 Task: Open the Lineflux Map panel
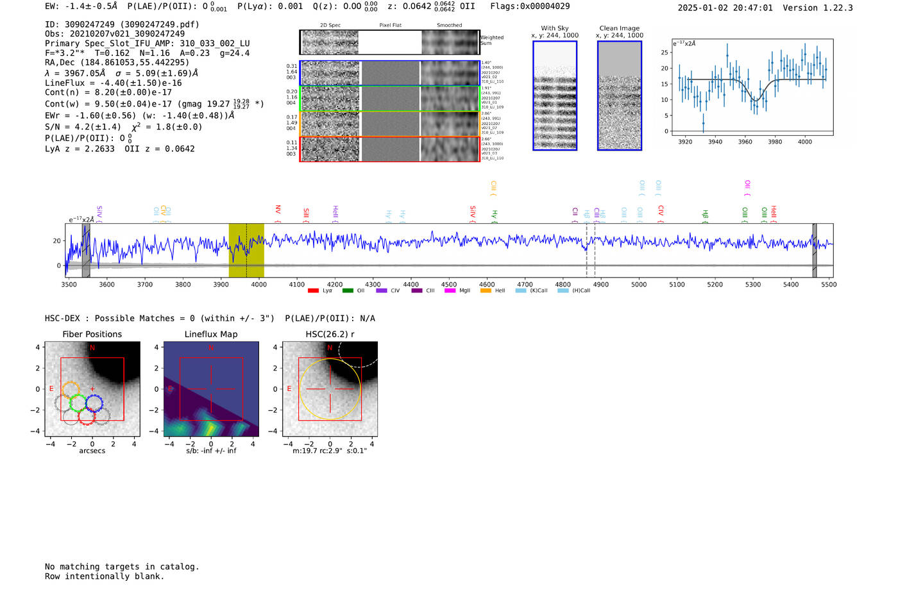pos(211,389)
